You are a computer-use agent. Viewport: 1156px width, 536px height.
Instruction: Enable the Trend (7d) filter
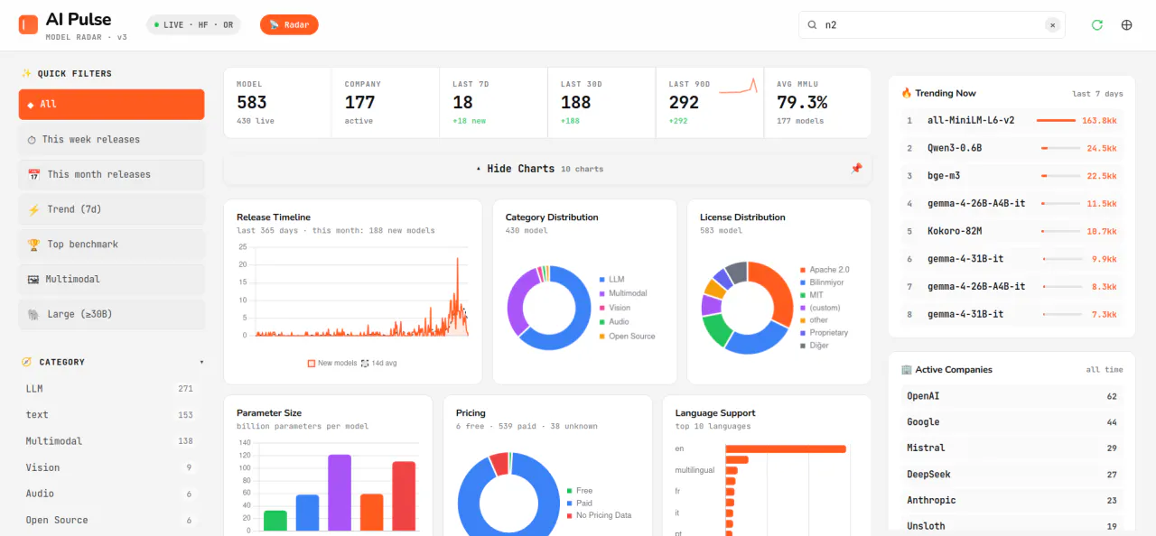coord(111,209)
